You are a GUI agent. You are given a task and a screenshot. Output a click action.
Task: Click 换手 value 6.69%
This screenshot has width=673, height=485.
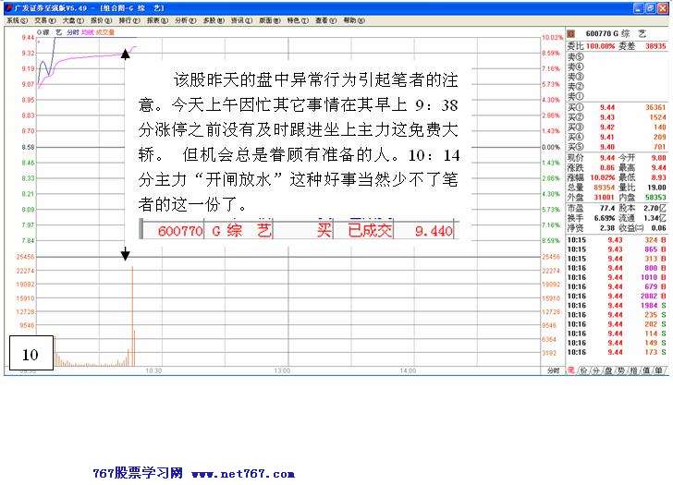[x=605, y=218]
